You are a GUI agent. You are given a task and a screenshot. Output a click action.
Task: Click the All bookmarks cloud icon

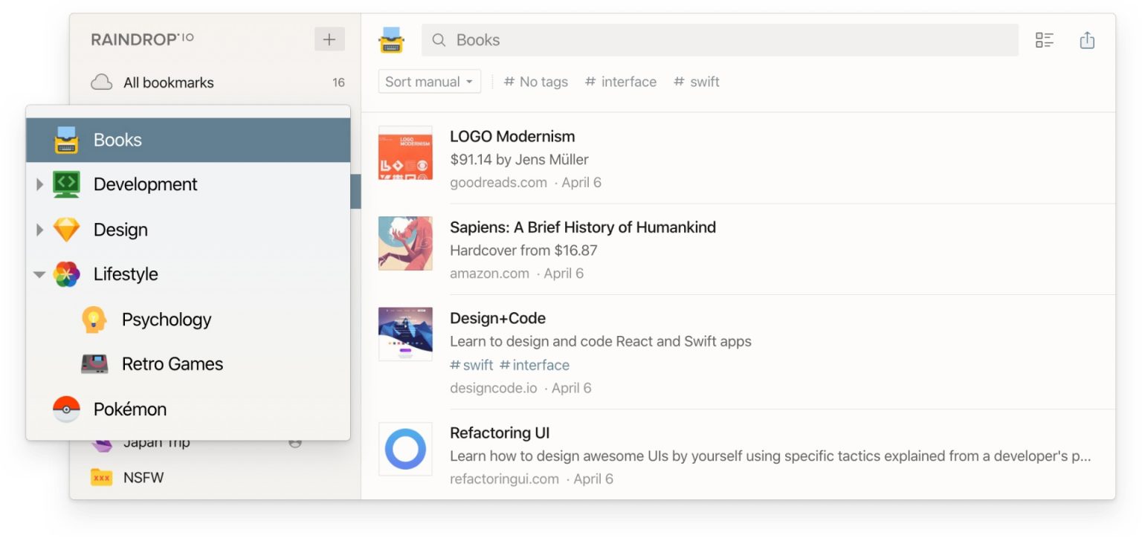(101, 82)
